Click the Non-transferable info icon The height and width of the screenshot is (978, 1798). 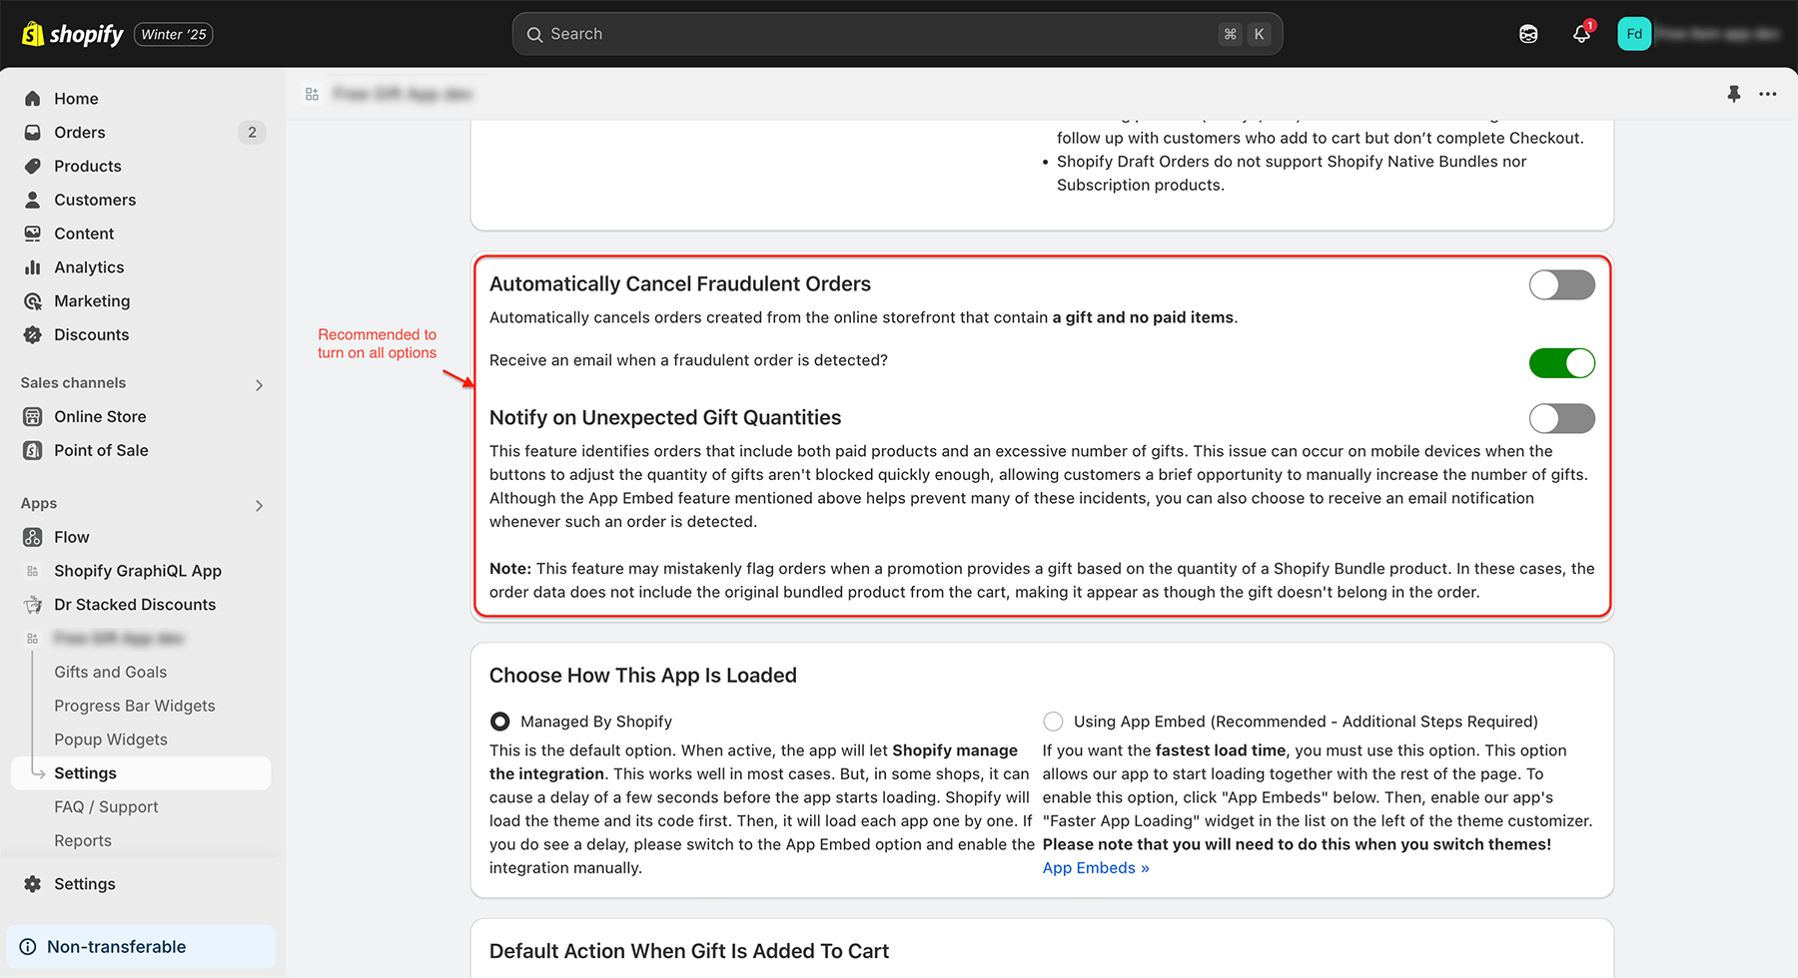[28, 947]
